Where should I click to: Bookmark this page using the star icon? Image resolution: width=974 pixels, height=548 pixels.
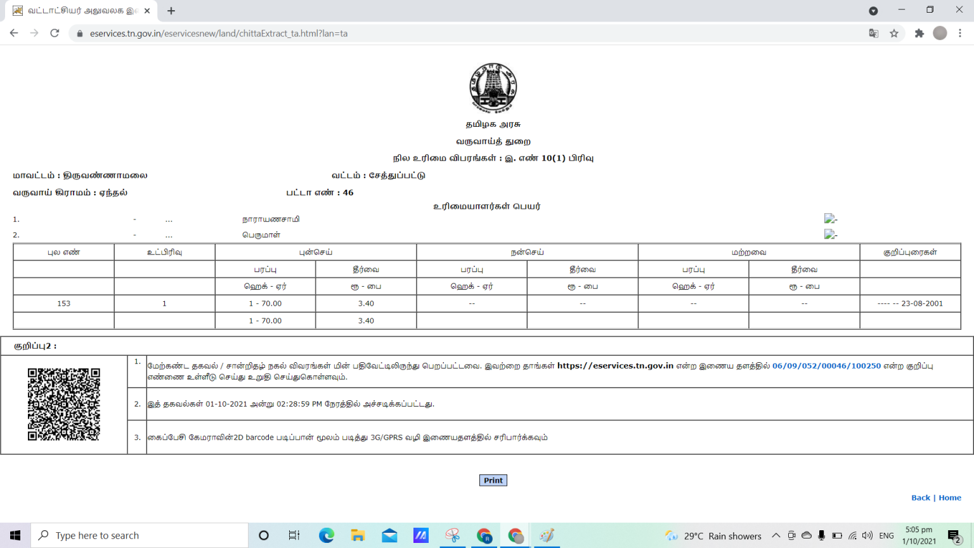click(894, 33)
